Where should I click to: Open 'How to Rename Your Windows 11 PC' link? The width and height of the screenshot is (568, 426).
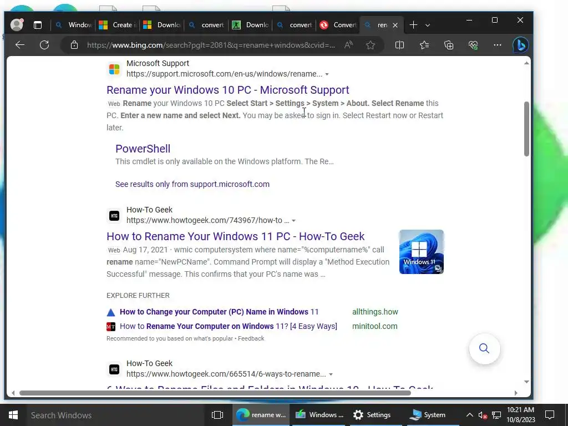pos(235,236)
